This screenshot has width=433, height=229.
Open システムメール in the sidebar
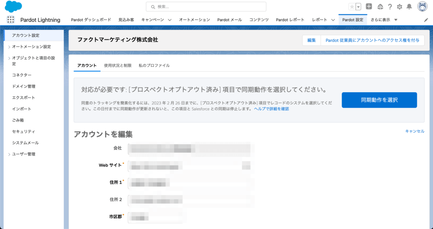pyautogui.click(x=25, y=143)
